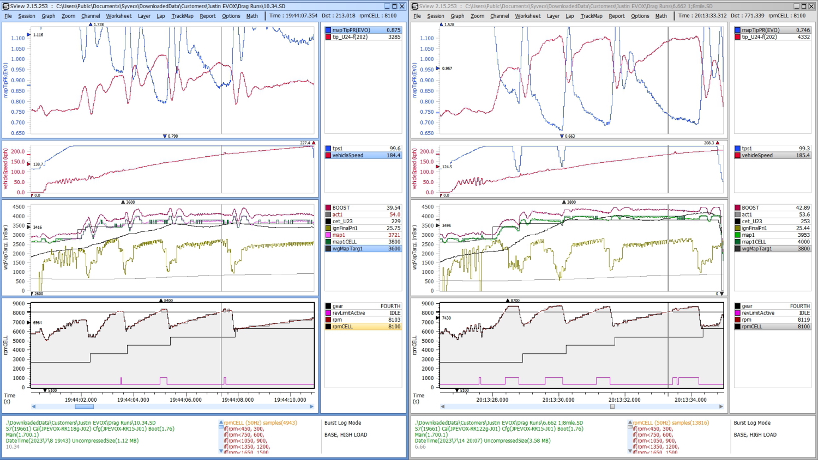This screenshot has width=818, height=460.
Task: Open the Math menu in the right window
Action: [661, 16]
